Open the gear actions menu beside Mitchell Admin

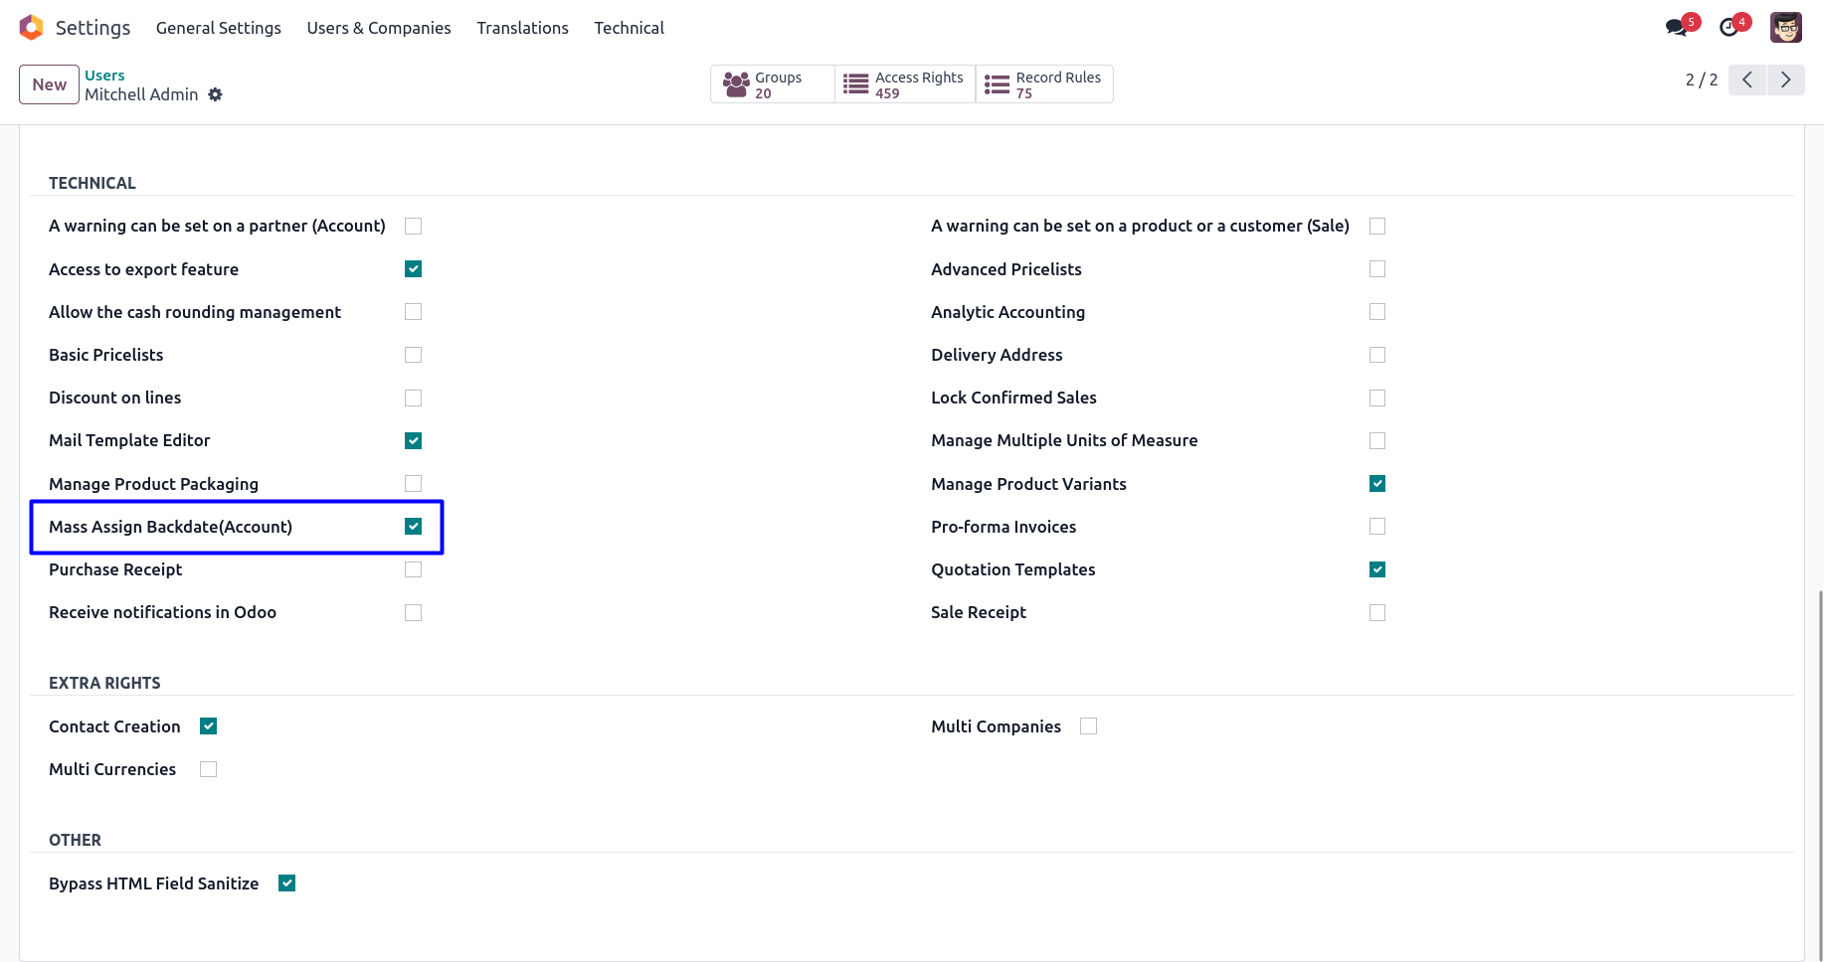coord(215,94)
